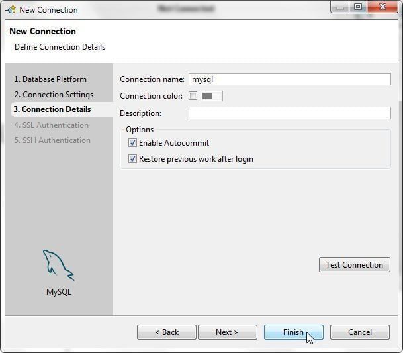
Task: Select step 4. SSL Authentication
Action: click(52, 125)
